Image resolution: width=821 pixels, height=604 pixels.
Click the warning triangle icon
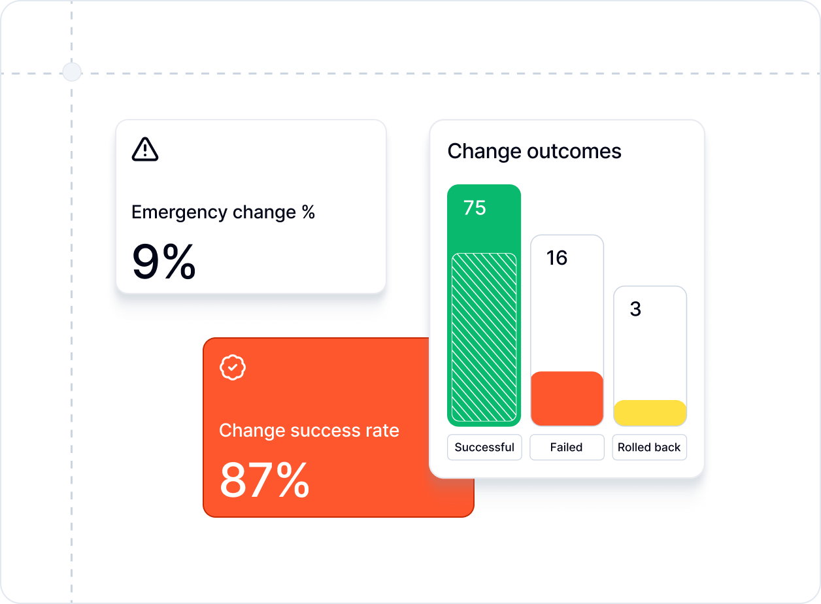pos(145,150)
